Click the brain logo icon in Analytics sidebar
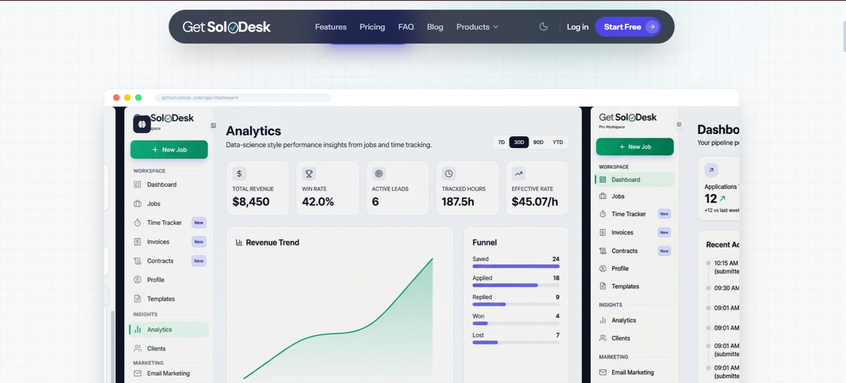 pyautogui.click(x=142, y=124)
